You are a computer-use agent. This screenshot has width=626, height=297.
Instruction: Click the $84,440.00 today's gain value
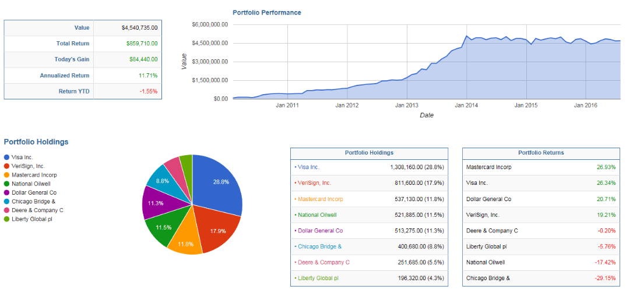tap(143, 60)
